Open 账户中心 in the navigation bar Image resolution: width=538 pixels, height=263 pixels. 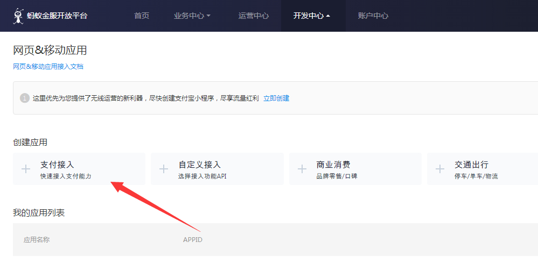pyautogui.click(x=373, y=16)
